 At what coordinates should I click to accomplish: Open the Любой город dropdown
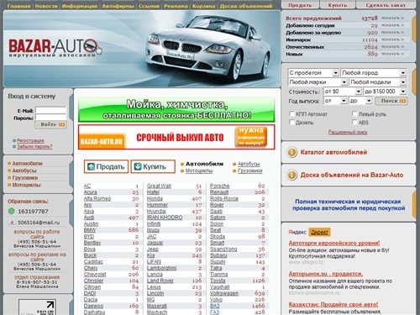[373, 73]
